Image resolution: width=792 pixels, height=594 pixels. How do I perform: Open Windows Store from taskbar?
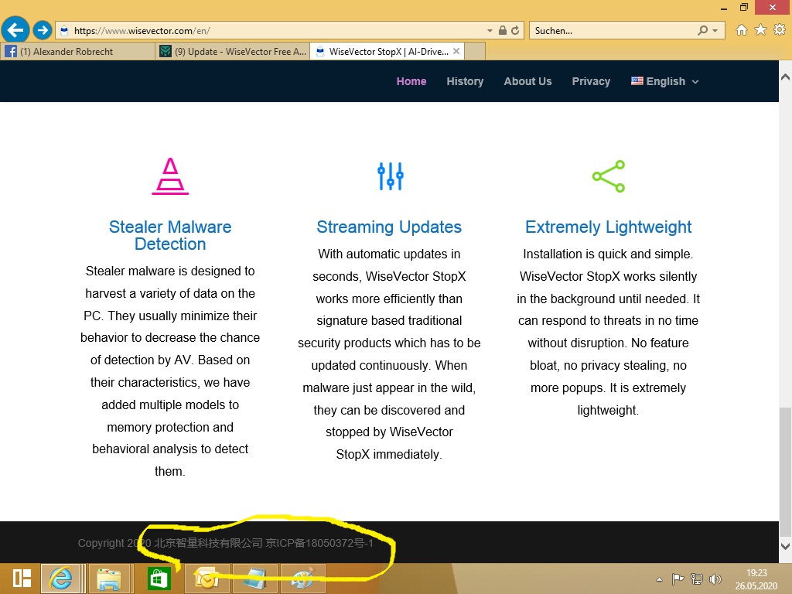pos(159,579)
